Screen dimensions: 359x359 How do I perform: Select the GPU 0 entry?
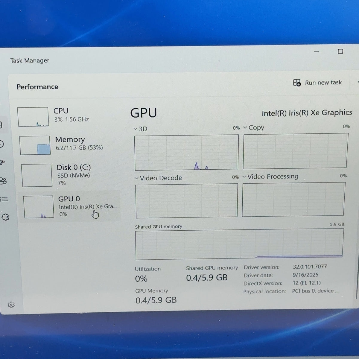click(x=70, y=206)
